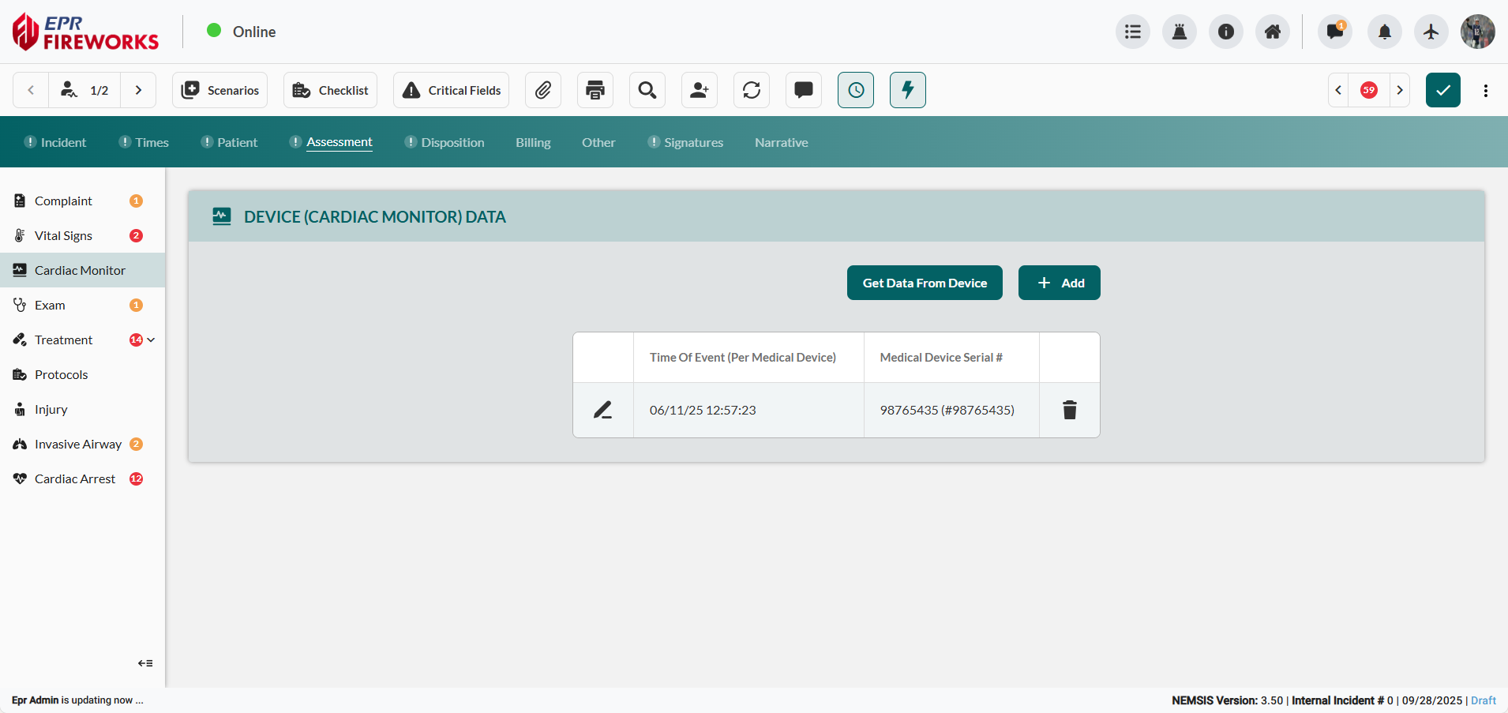Toggle the clock timer button
Viewport: 1508px width, 713px height.
(856, 90)
